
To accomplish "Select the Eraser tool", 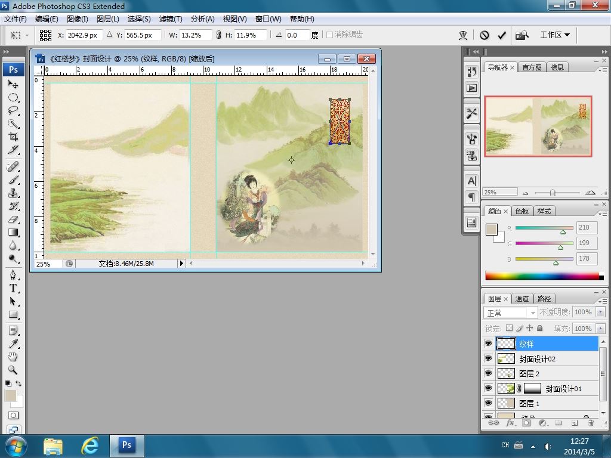I will 13,219.
